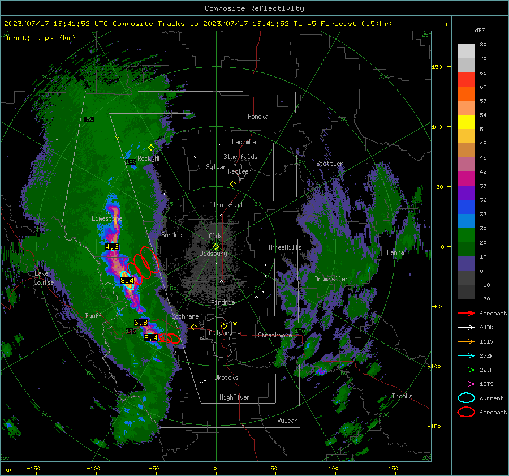Click the 4.6 storm top label
The image size is (509, 476).
coord(111,247)
